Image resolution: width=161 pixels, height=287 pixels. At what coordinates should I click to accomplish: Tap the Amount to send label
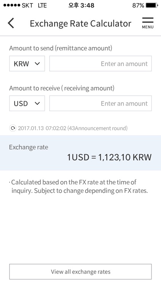tap(61, 48)
